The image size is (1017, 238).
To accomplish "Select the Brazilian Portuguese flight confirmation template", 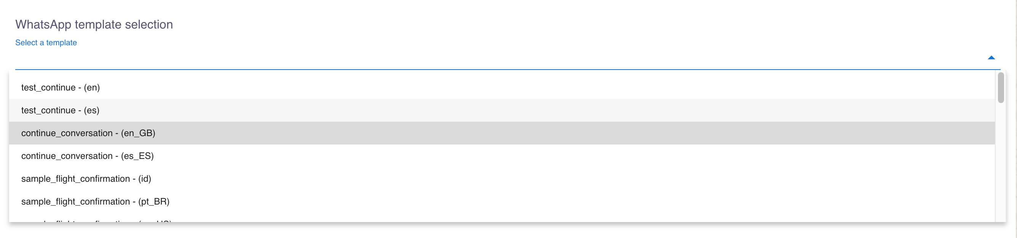I will pyautogui.click(x=95, y=202).
